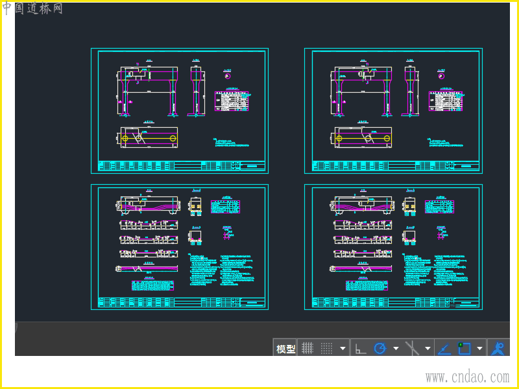This screenshot has width=519, height=389.
Task: Open isometric drafting plane dropdown arrow
Action: [x=428, y=348]
